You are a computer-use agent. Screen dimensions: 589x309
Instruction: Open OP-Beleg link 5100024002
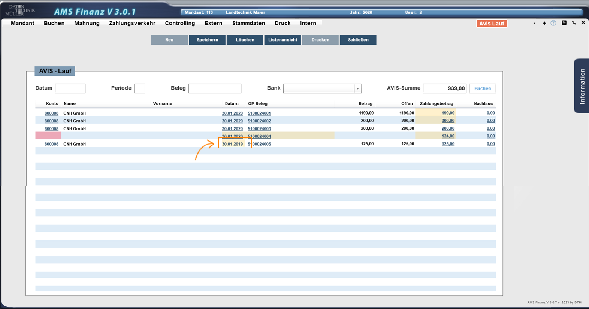tap(259, 121)
